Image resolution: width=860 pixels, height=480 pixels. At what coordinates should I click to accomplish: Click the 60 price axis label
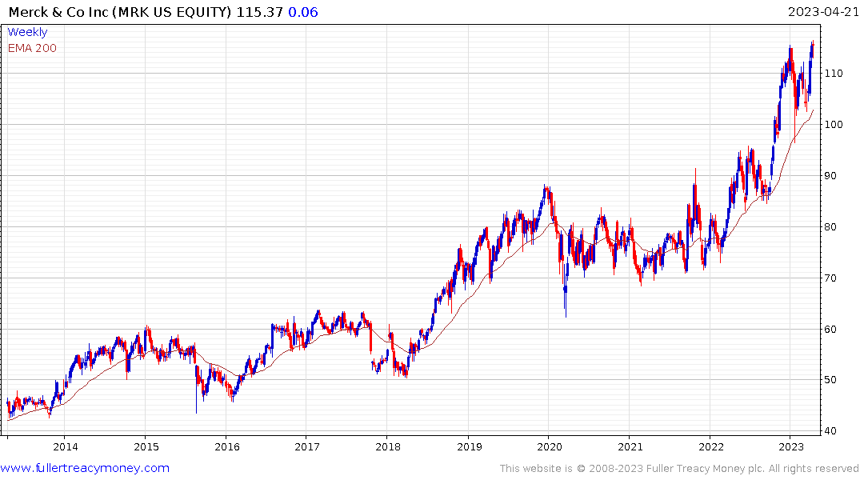(830, 329)
